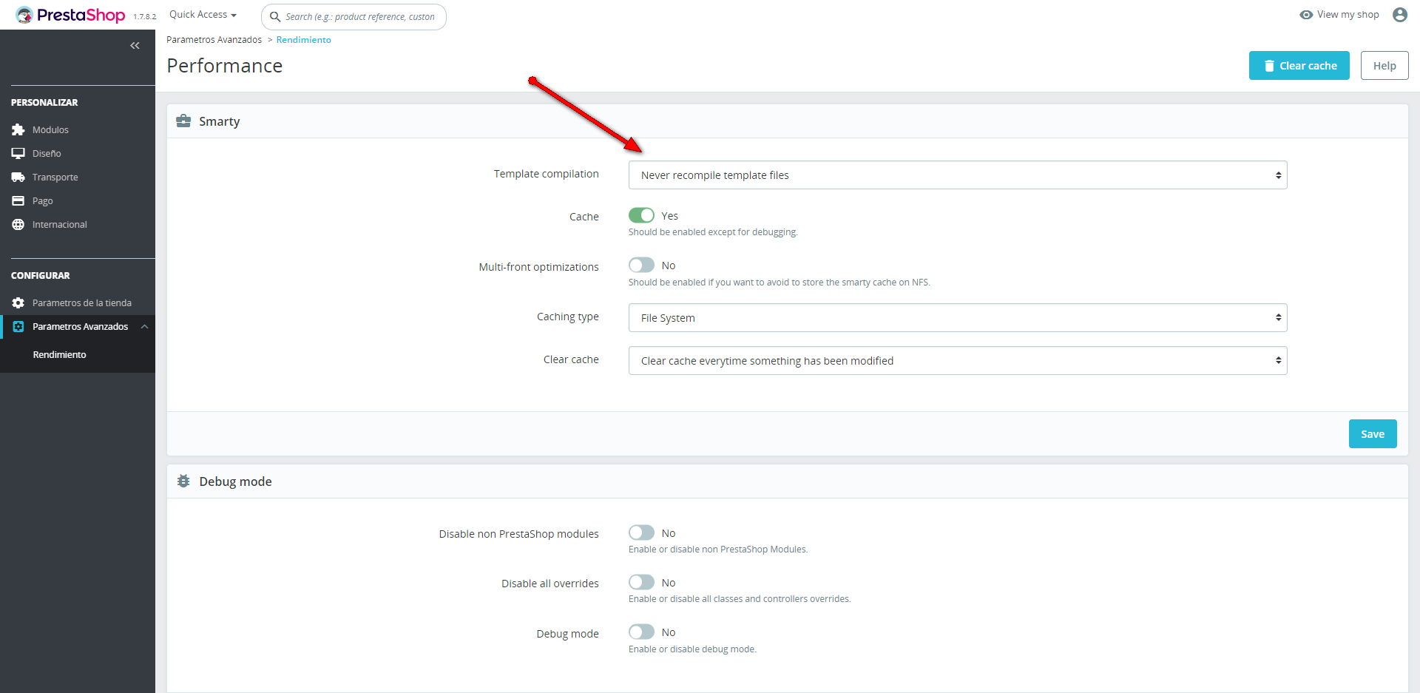
Task: Open the Caching type dropdown
Action: pos(957,318)
